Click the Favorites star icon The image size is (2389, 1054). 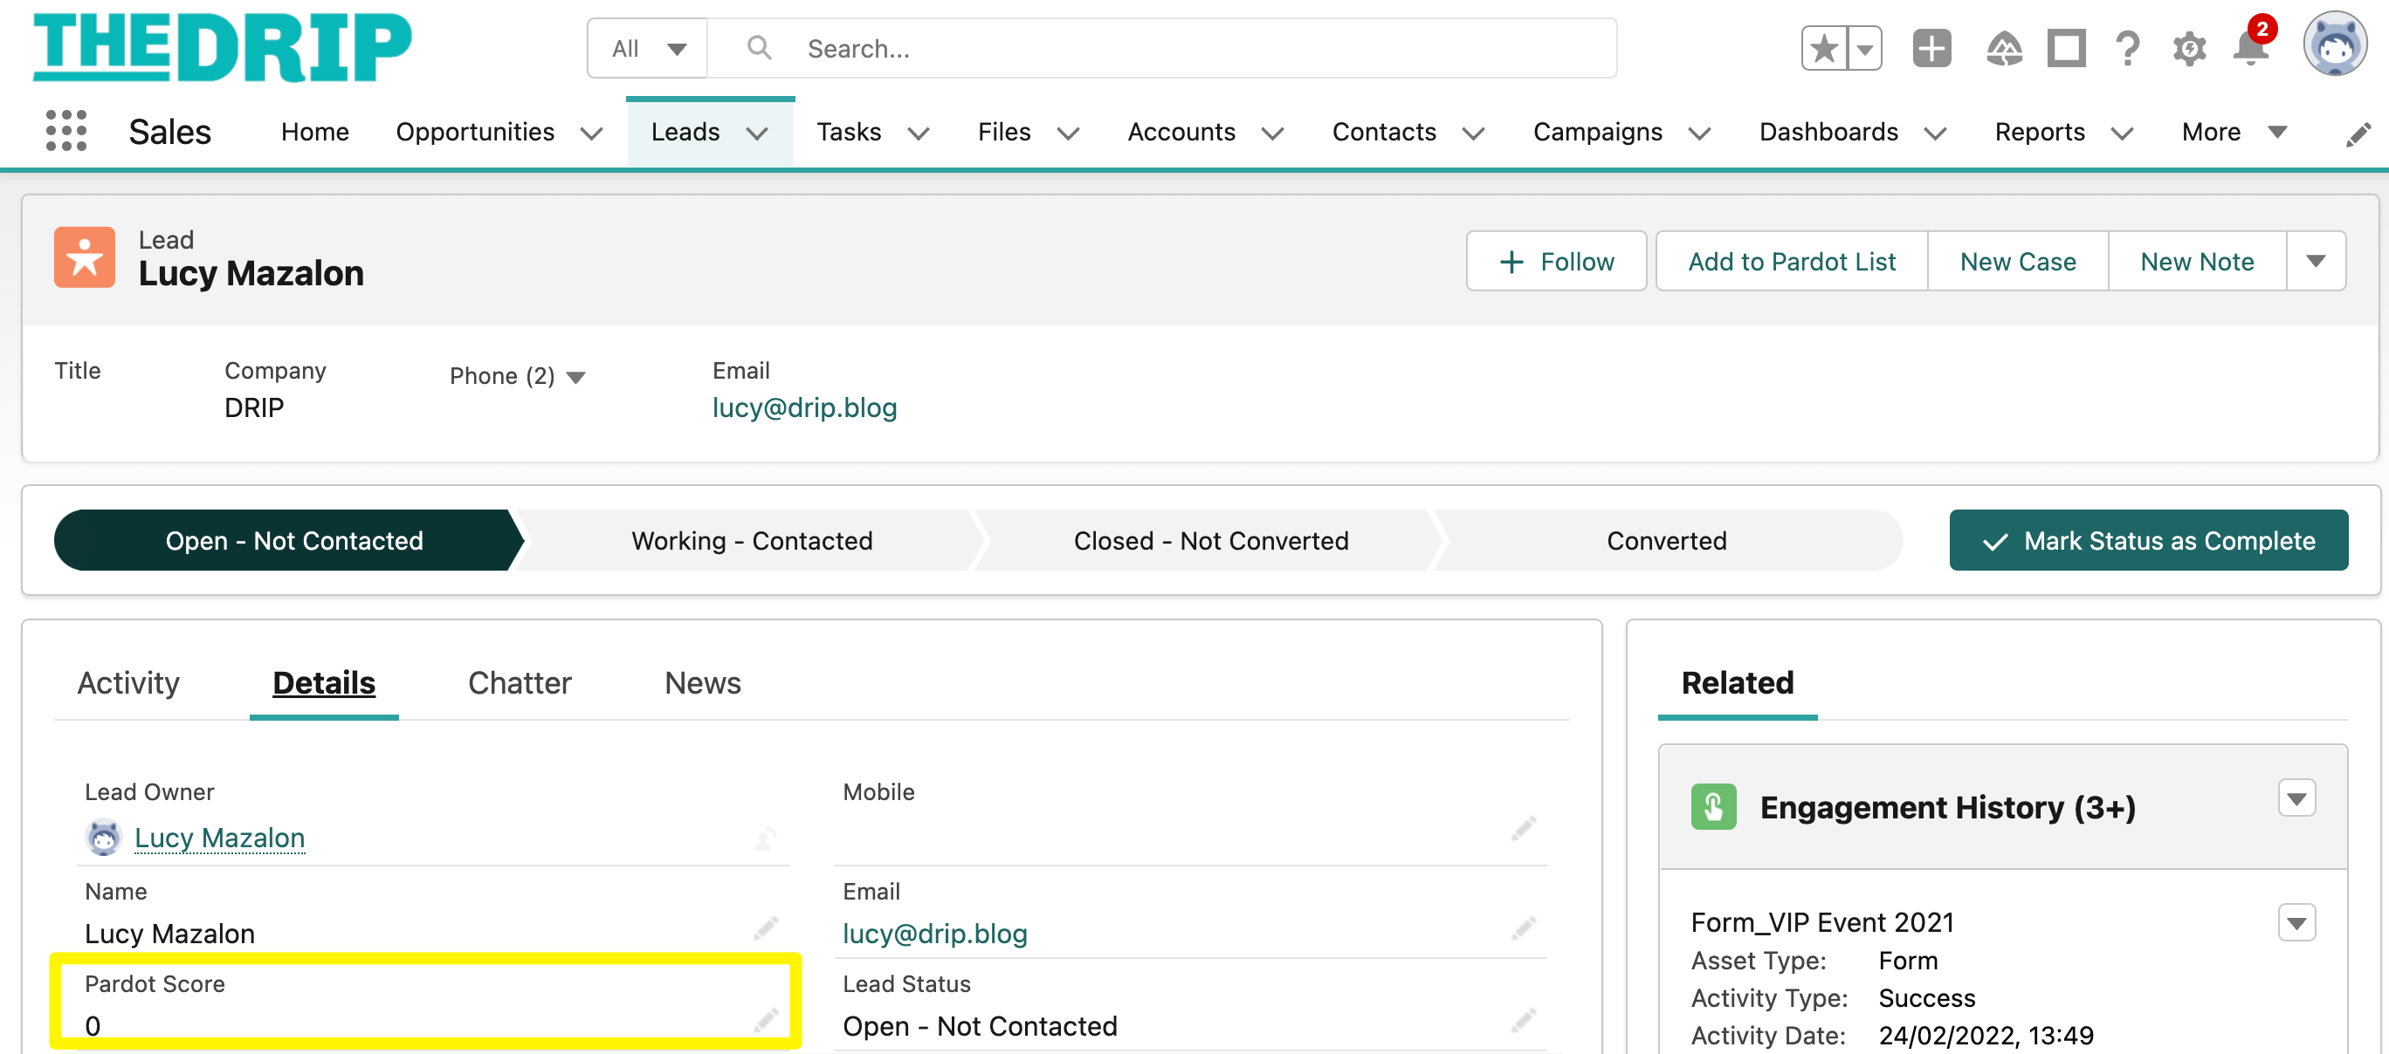point(1824,48)
